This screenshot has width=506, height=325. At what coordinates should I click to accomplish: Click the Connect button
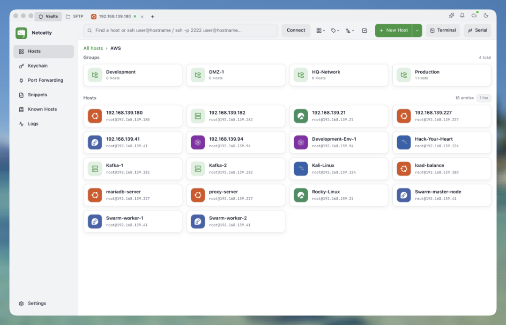(x=296, y=30)
